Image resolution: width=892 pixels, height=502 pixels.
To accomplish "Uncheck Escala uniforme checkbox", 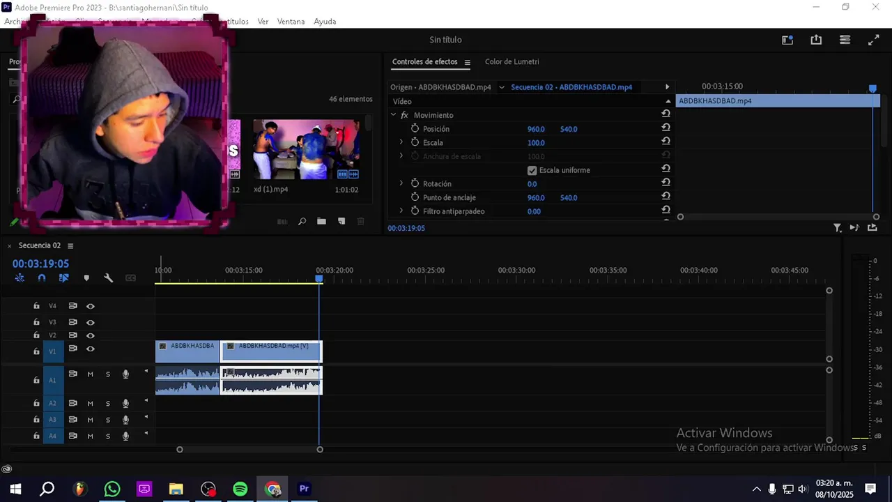I will (532, 170).
